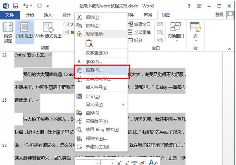The height and width of the screenshot is (165, 236).
Task: Switch to the 设计 (Design) tab
Action: [66, 15]
